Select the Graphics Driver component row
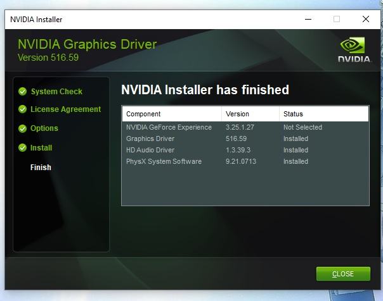Image resolution: width=383 pixels, height=301 pixels. click(245, 138)
